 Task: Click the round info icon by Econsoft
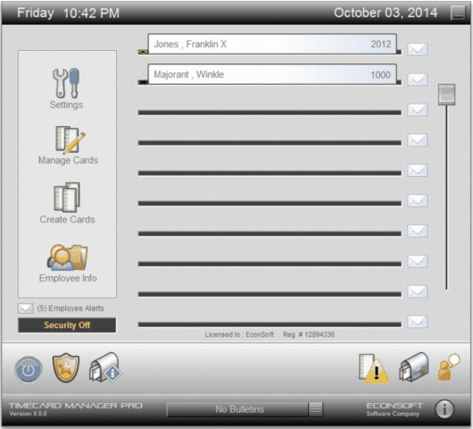click(x=444, y=409)
